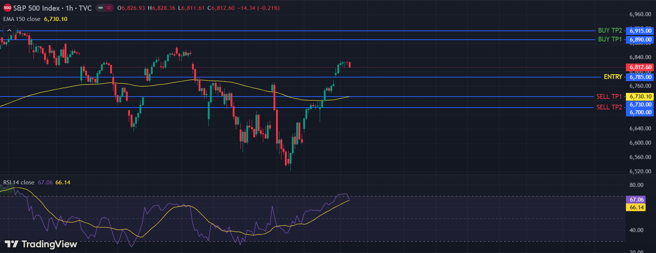This screenshot has width=656, height=253.
Task: Click the yellow 6,730.10 EMA axis tag
Action: [640, 97]
